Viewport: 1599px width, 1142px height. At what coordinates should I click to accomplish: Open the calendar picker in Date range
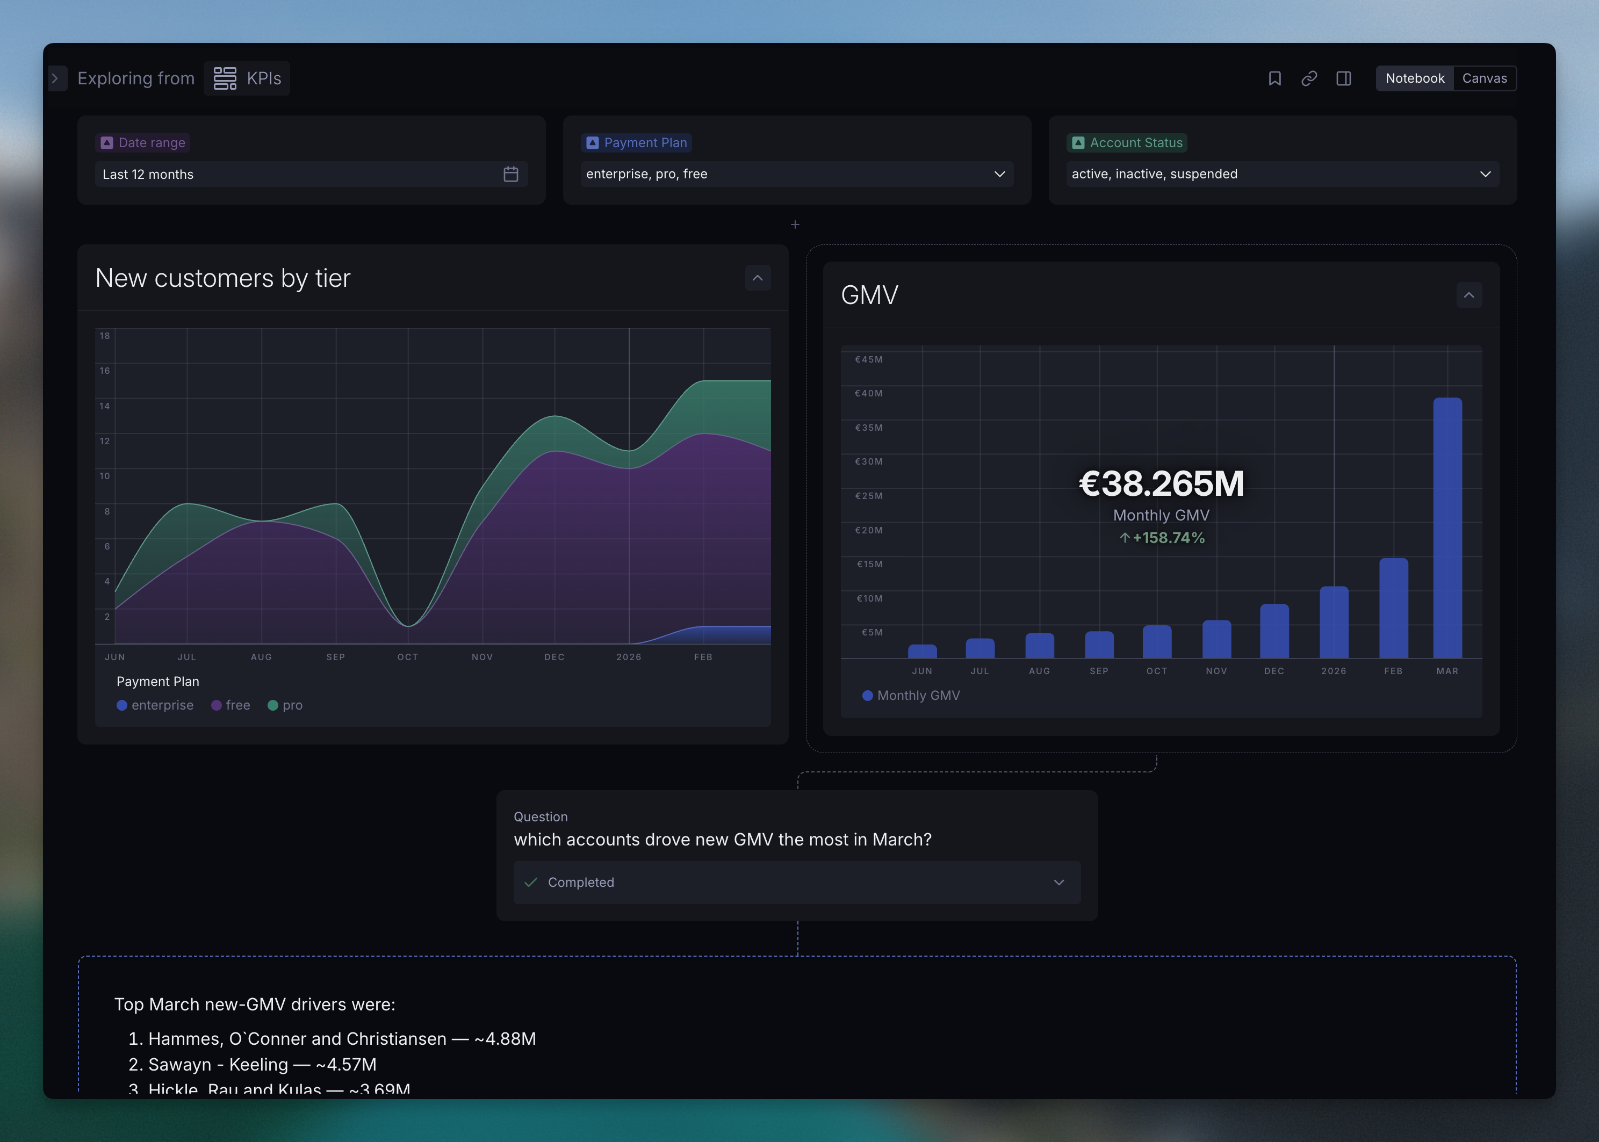click(x=511, y=174)
